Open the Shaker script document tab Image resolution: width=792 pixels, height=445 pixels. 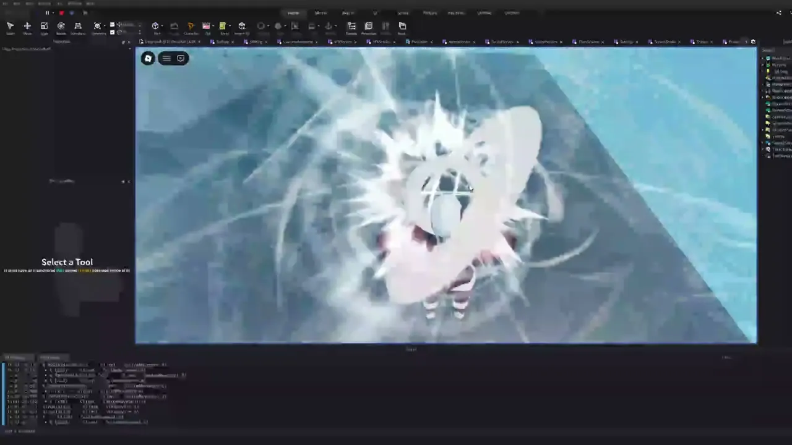[x=702, y=42]
